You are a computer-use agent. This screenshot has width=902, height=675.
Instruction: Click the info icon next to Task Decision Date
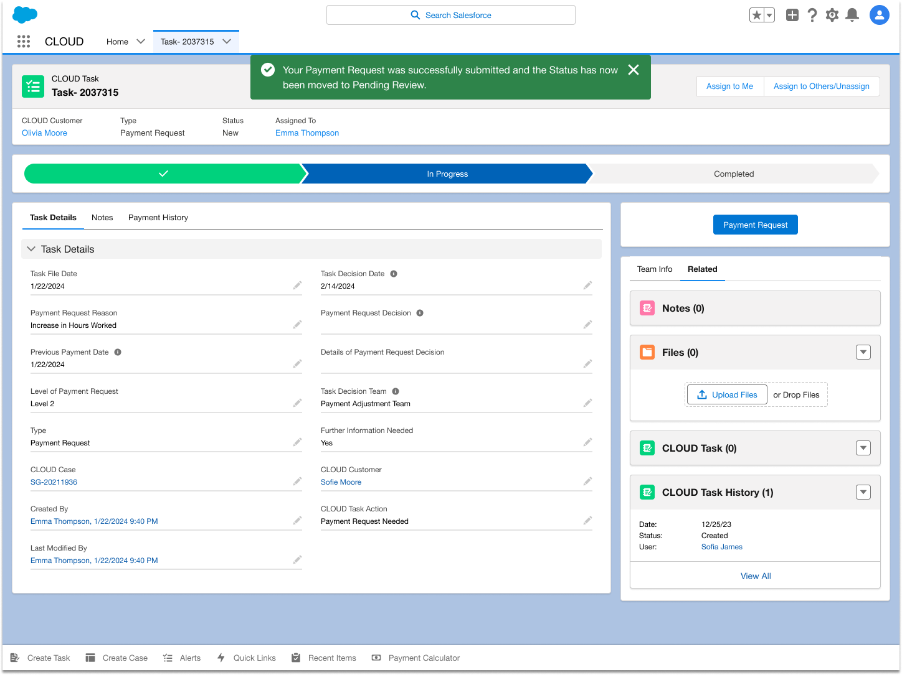394,273
